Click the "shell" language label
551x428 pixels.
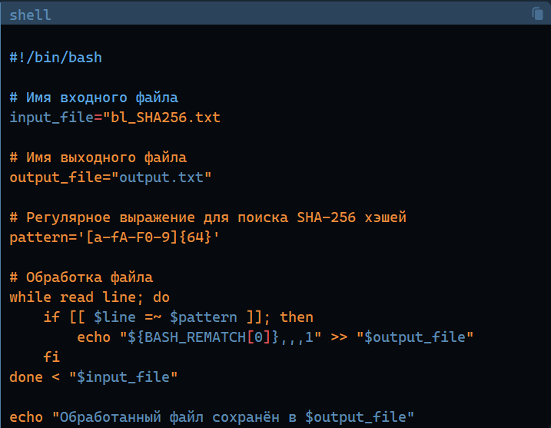tap(30, 15)
